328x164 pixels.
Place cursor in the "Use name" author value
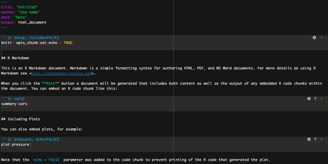(29, 12)
